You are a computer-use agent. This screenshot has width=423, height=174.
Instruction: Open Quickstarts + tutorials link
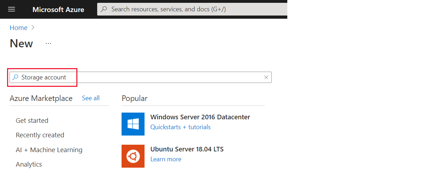point(181,127)
